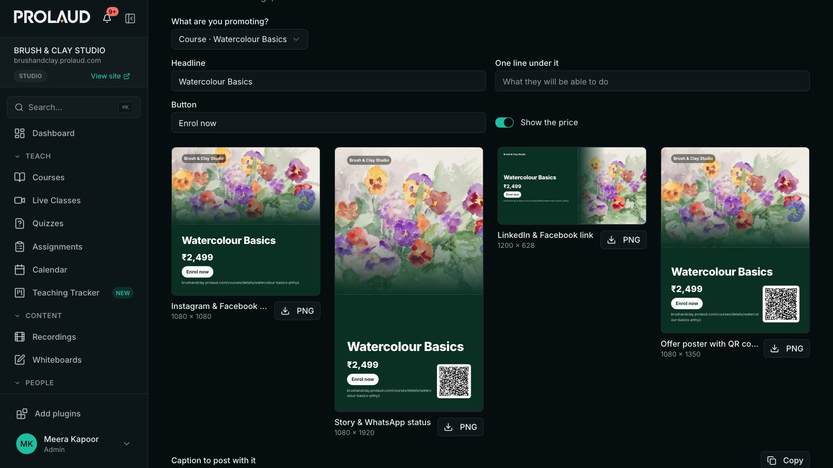833x468 pixels.
Task: Click the One line under it field
Action: point(652,81)
